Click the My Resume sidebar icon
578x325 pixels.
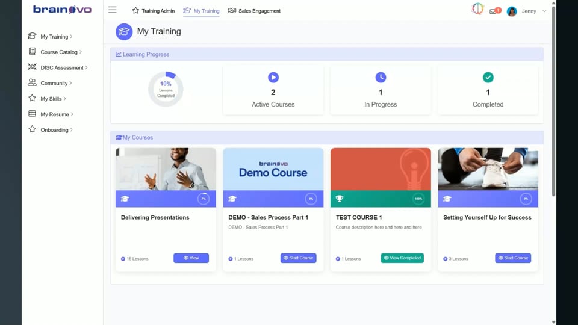click(x=32, y=114)
